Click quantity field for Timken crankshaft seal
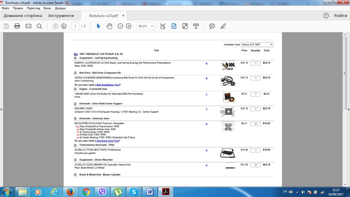The width and height of the screenshot is (350, 197). tap(255, 94)
